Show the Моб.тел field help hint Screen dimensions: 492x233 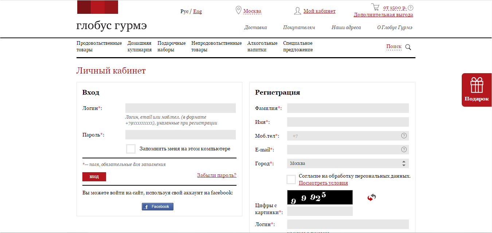[404, 136]
